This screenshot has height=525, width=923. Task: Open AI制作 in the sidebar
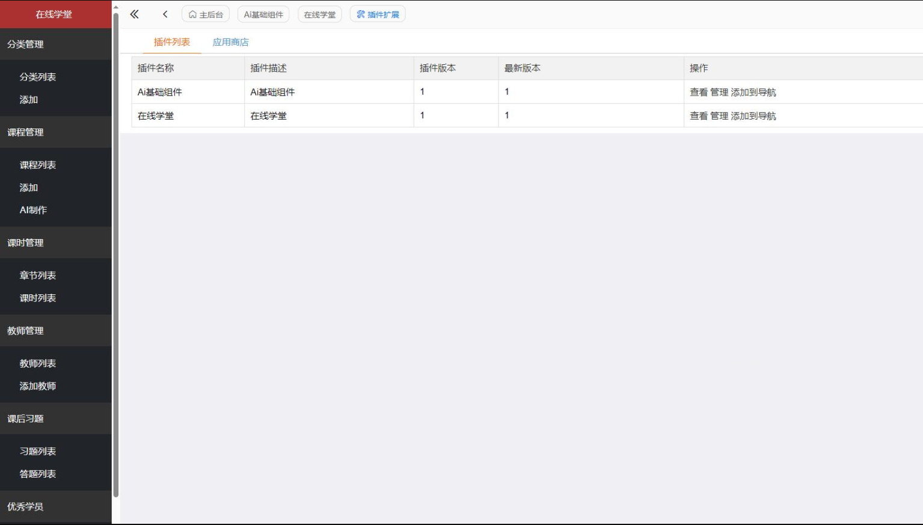(x=33, y=210)
